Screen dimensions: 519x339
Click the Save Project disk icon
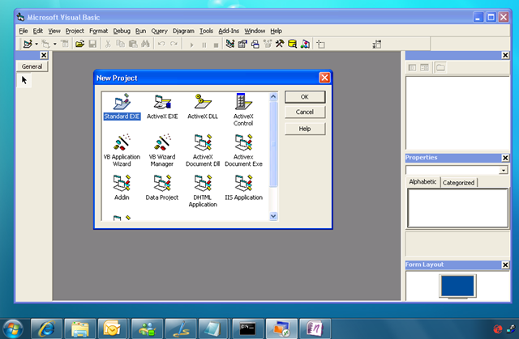pyautogui.click(x=92, y=44)
